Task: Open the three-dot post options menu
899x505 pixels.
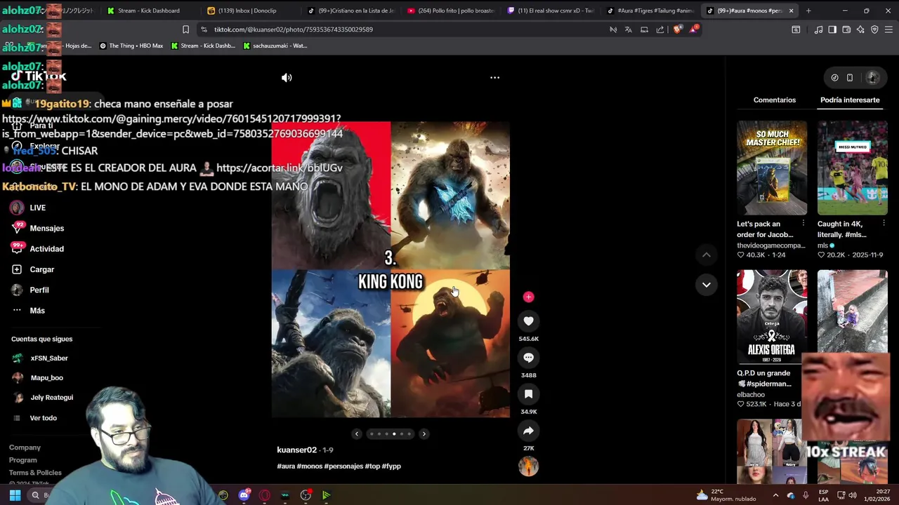Action: (494, 78)
